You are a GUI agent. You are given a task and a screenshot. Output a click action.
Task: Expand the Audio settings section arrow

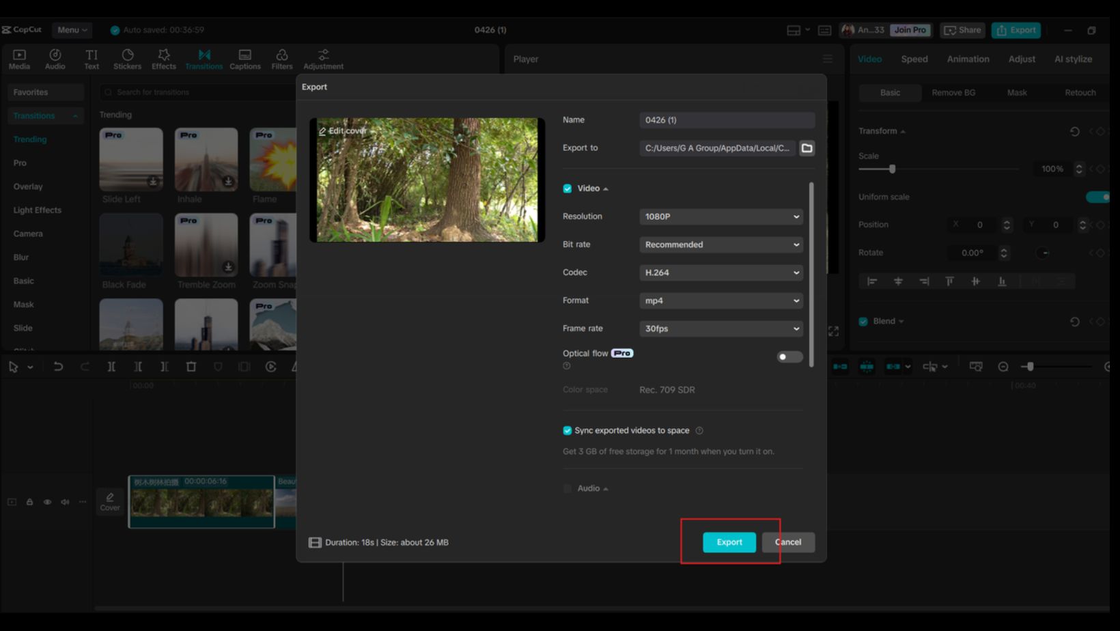[x=606, y=489]
